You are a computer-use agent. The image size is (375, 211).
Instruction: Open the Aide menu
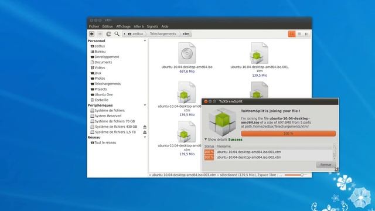[165, 26]
